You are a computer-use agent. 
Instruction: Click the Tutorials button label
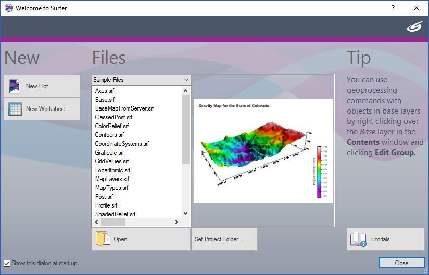pyautogui.click(x=379, y=239)
